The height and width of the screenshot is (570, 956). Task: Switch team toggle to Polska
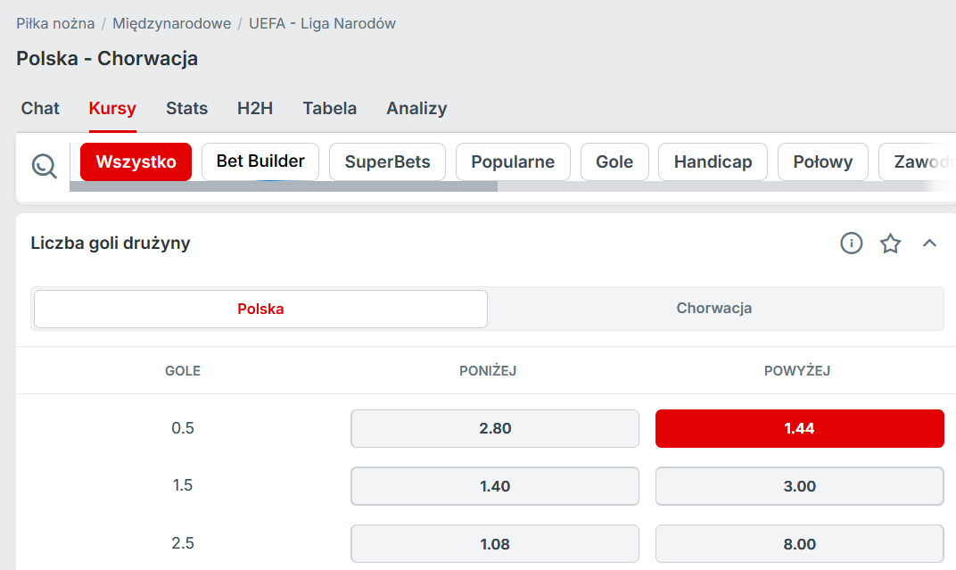click(x=260, y=309)
